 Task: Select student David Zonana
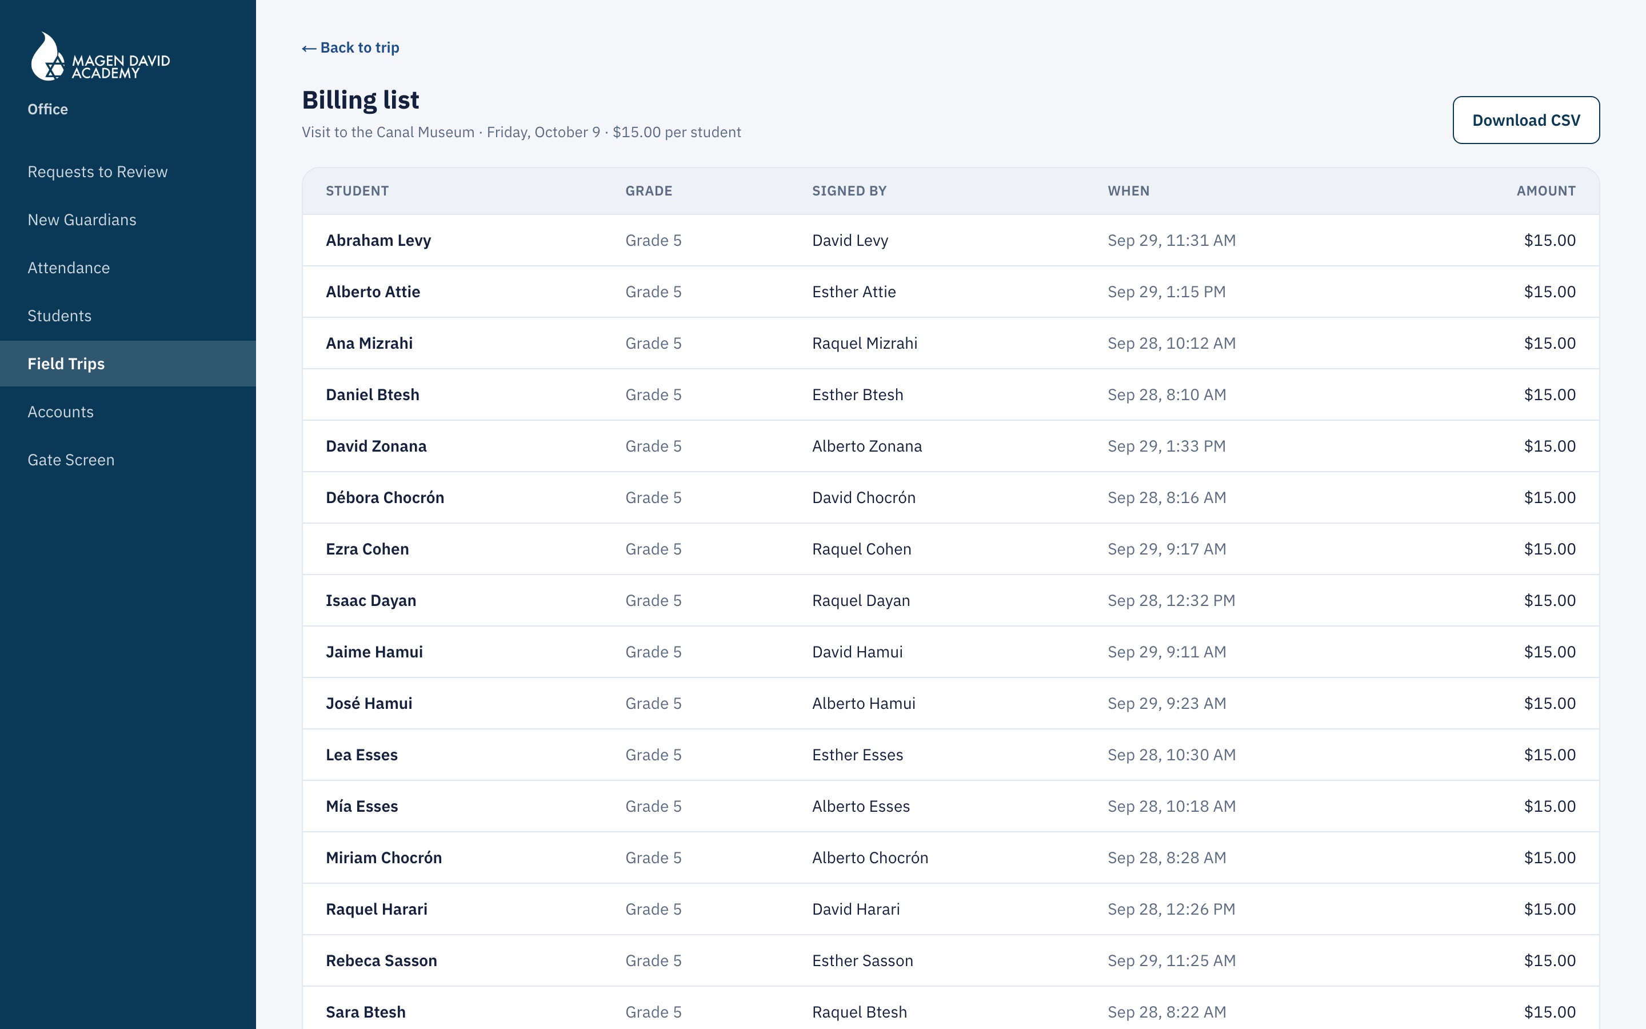[x=376, y=446]
